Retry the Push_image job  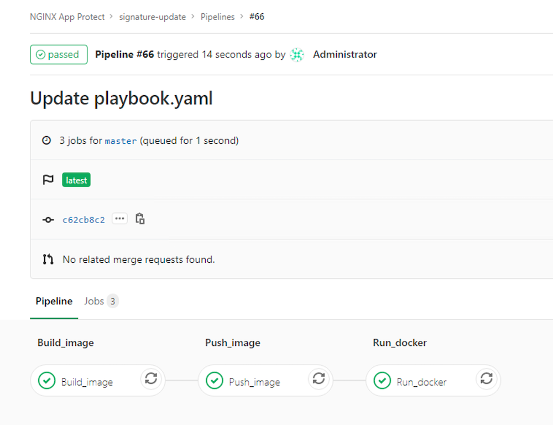[x=319, y=379]
